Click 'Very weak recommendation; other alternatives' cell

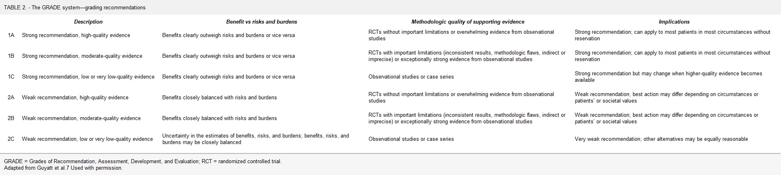tap(661, 139)
